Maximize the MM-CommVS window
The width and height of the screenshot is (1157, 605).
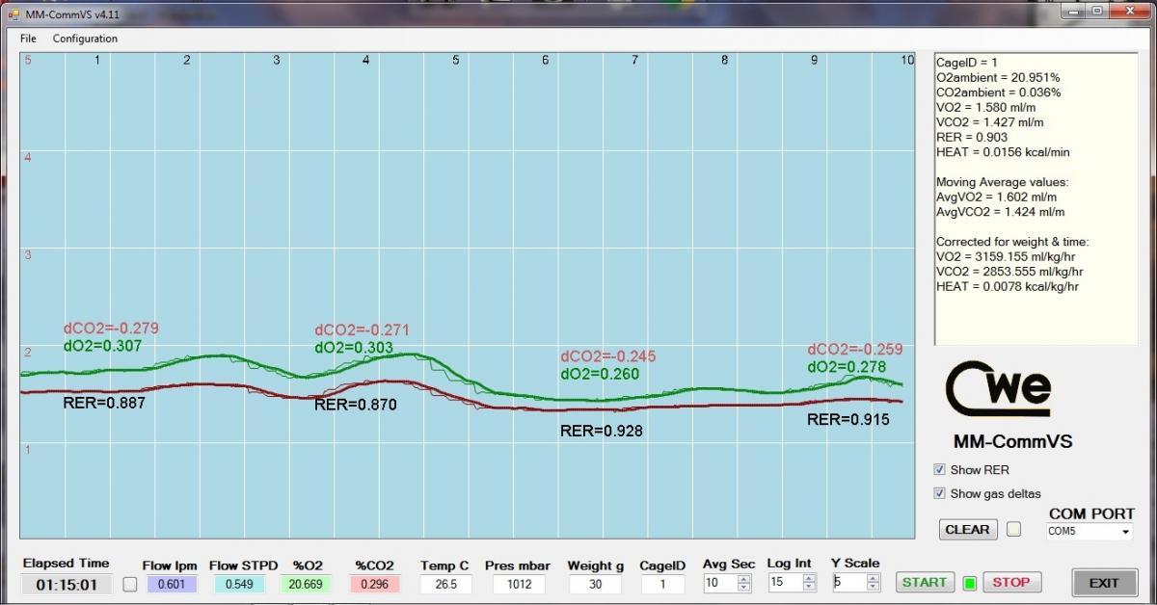[1097, 12]
